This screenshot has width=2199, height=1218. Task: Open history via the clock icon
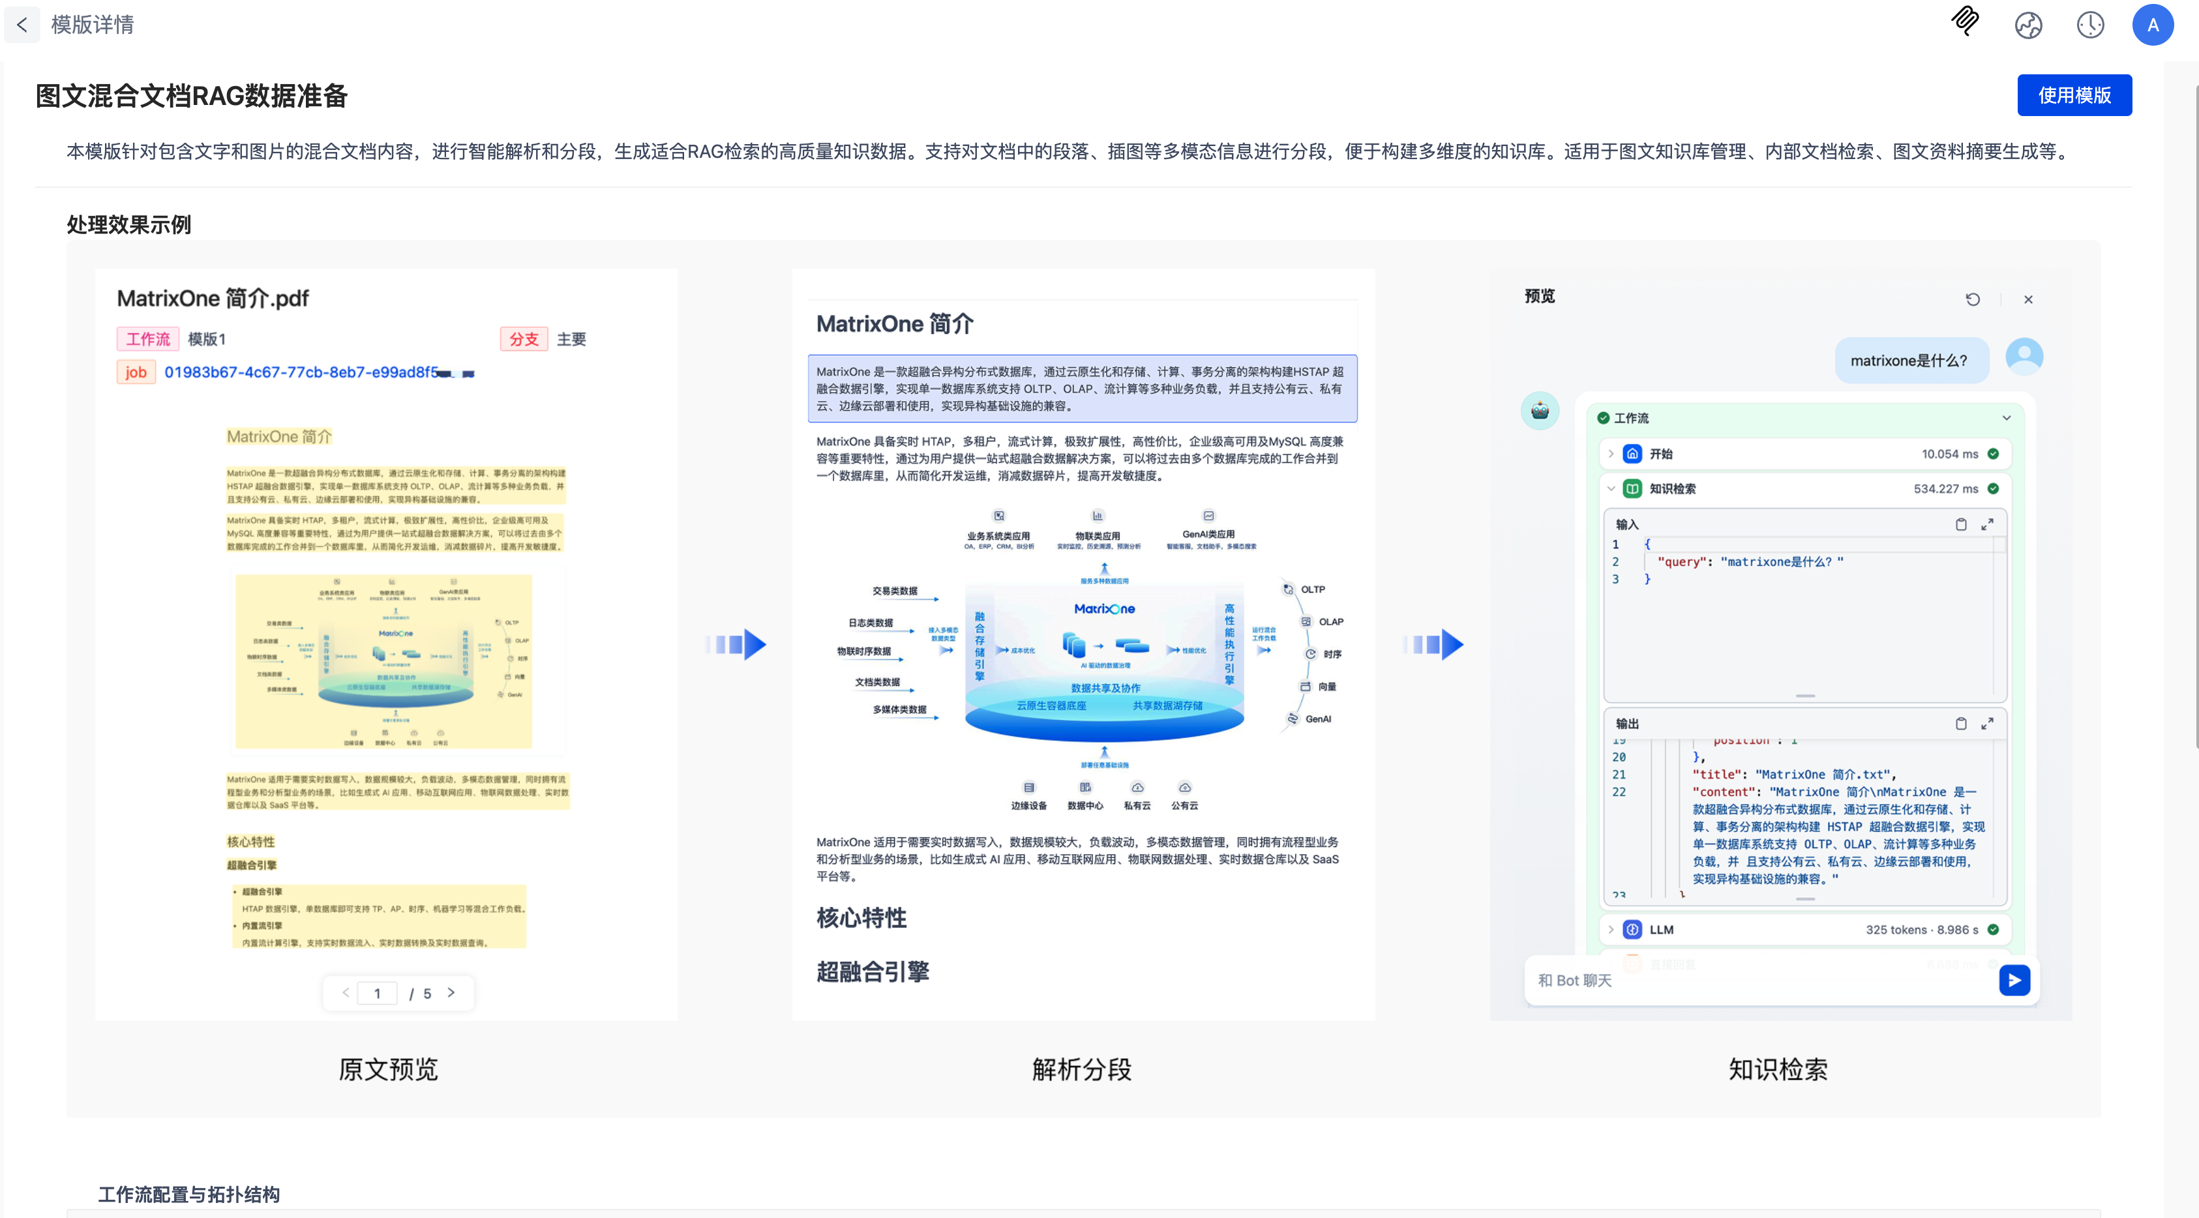(x=2091, y=25)
